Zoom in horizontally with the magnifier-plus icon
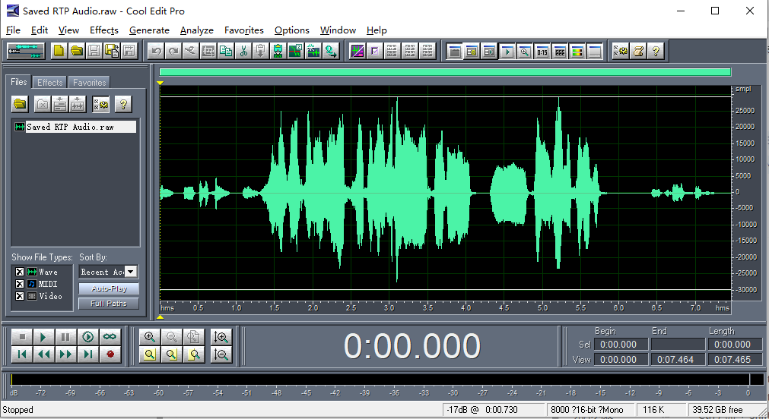This screenshot has width=769, height=419. coord(150,337)
